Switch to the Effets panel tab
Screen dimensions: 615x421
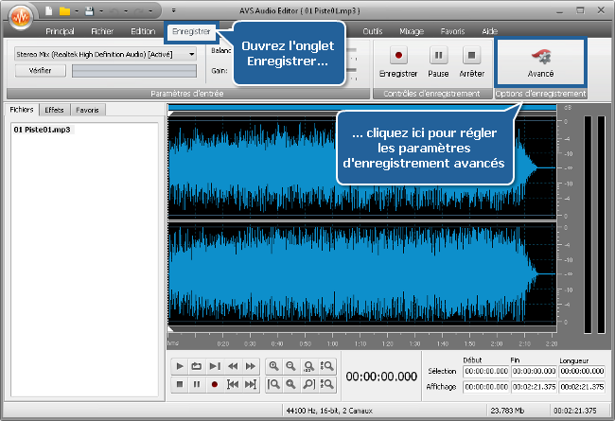[54, 110]
